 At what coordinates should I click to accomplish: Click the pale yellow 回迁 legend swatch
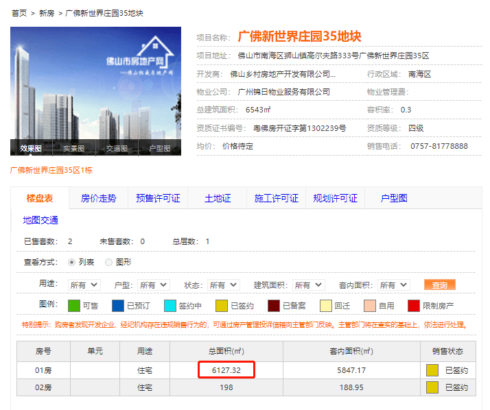click(325, 306)
